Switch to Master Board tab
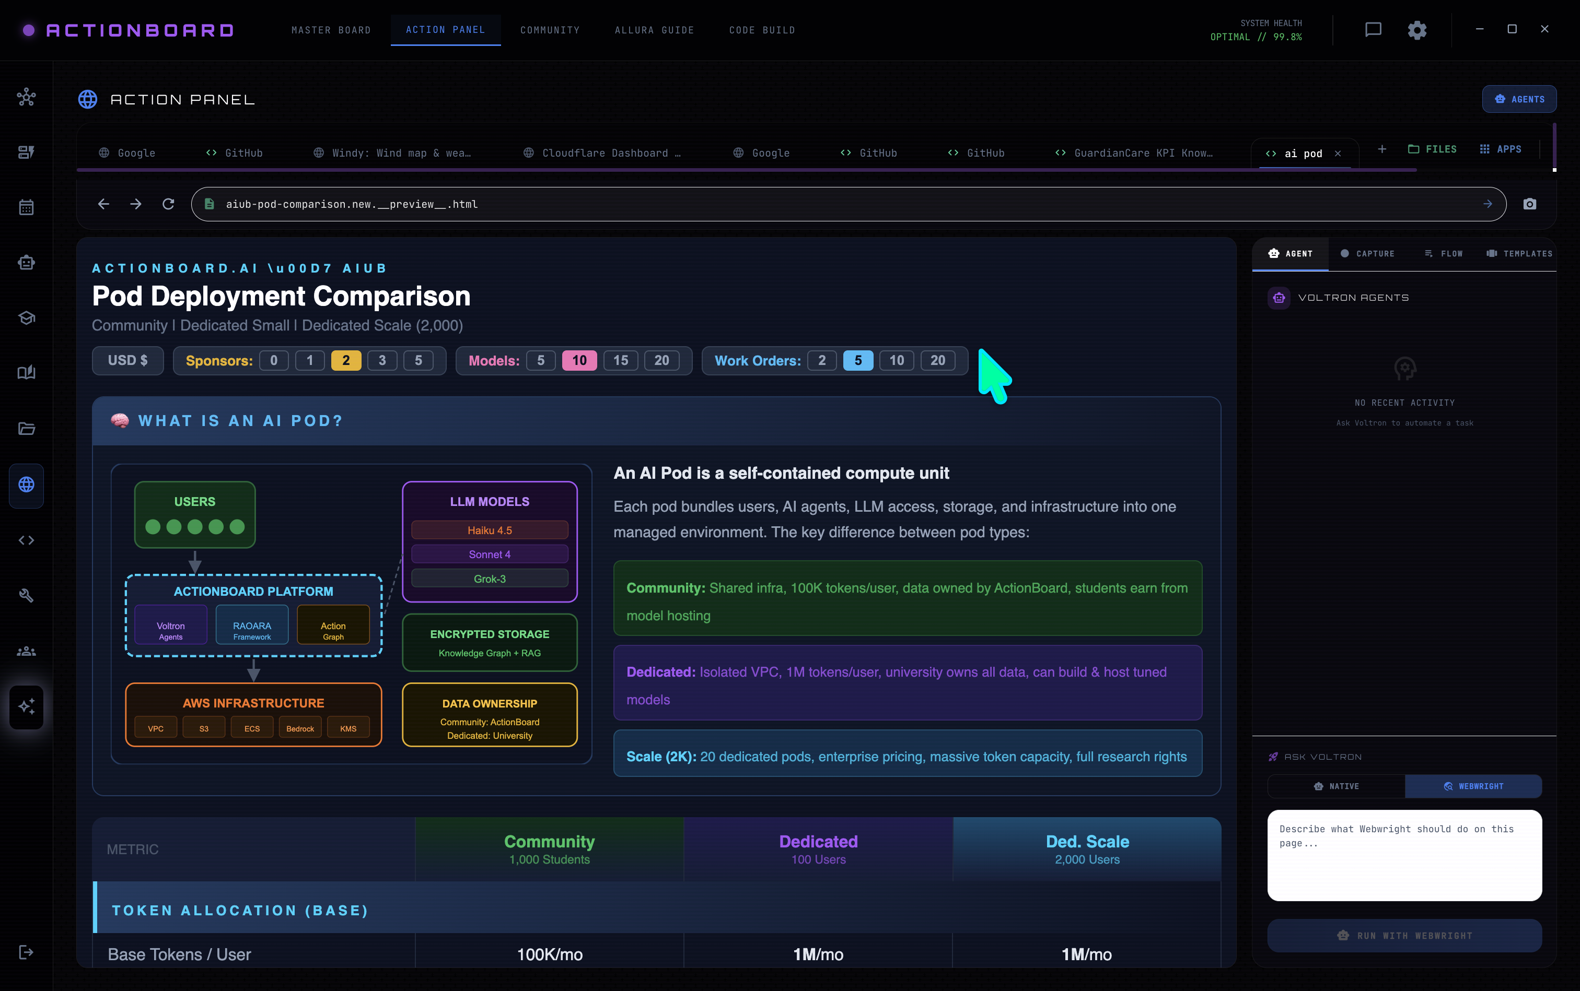1580x991 pixels. point(331,30)
